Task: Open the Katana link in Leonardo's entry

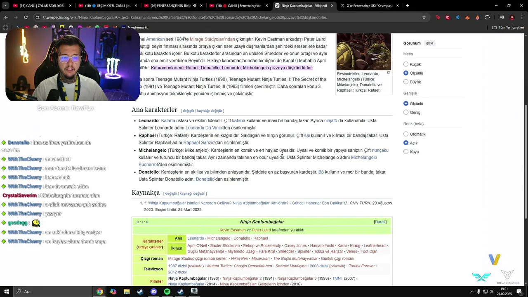Action: (x=168, y=120)
